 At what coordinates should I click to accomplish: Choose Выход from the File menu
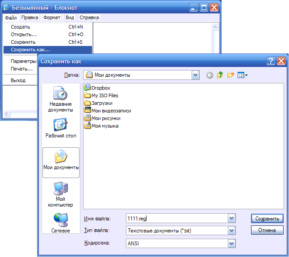(x=18, y=80)
